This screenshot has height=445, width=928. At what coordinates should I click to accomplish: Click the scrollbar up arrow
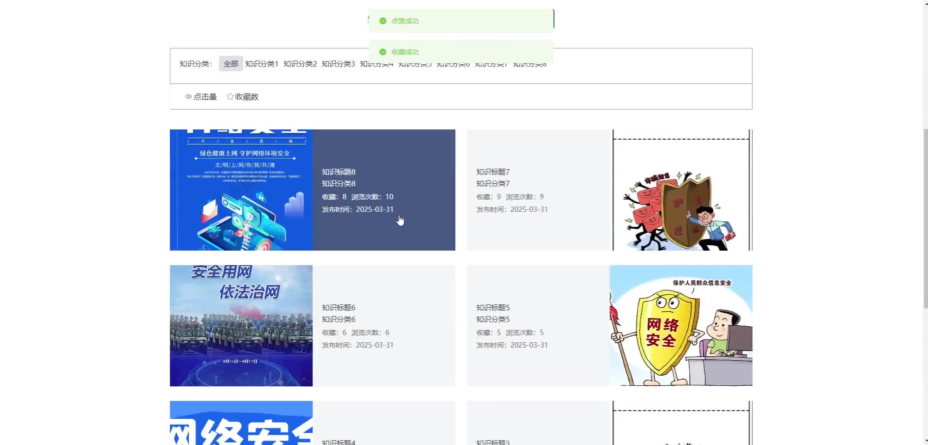tap(926, 3)
